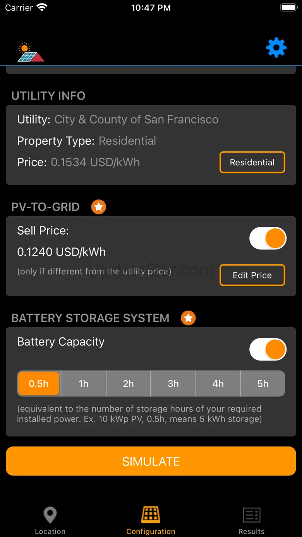Start the simulation with SIMULATE
Screen dimensions: 302x537
pos(151,461)
